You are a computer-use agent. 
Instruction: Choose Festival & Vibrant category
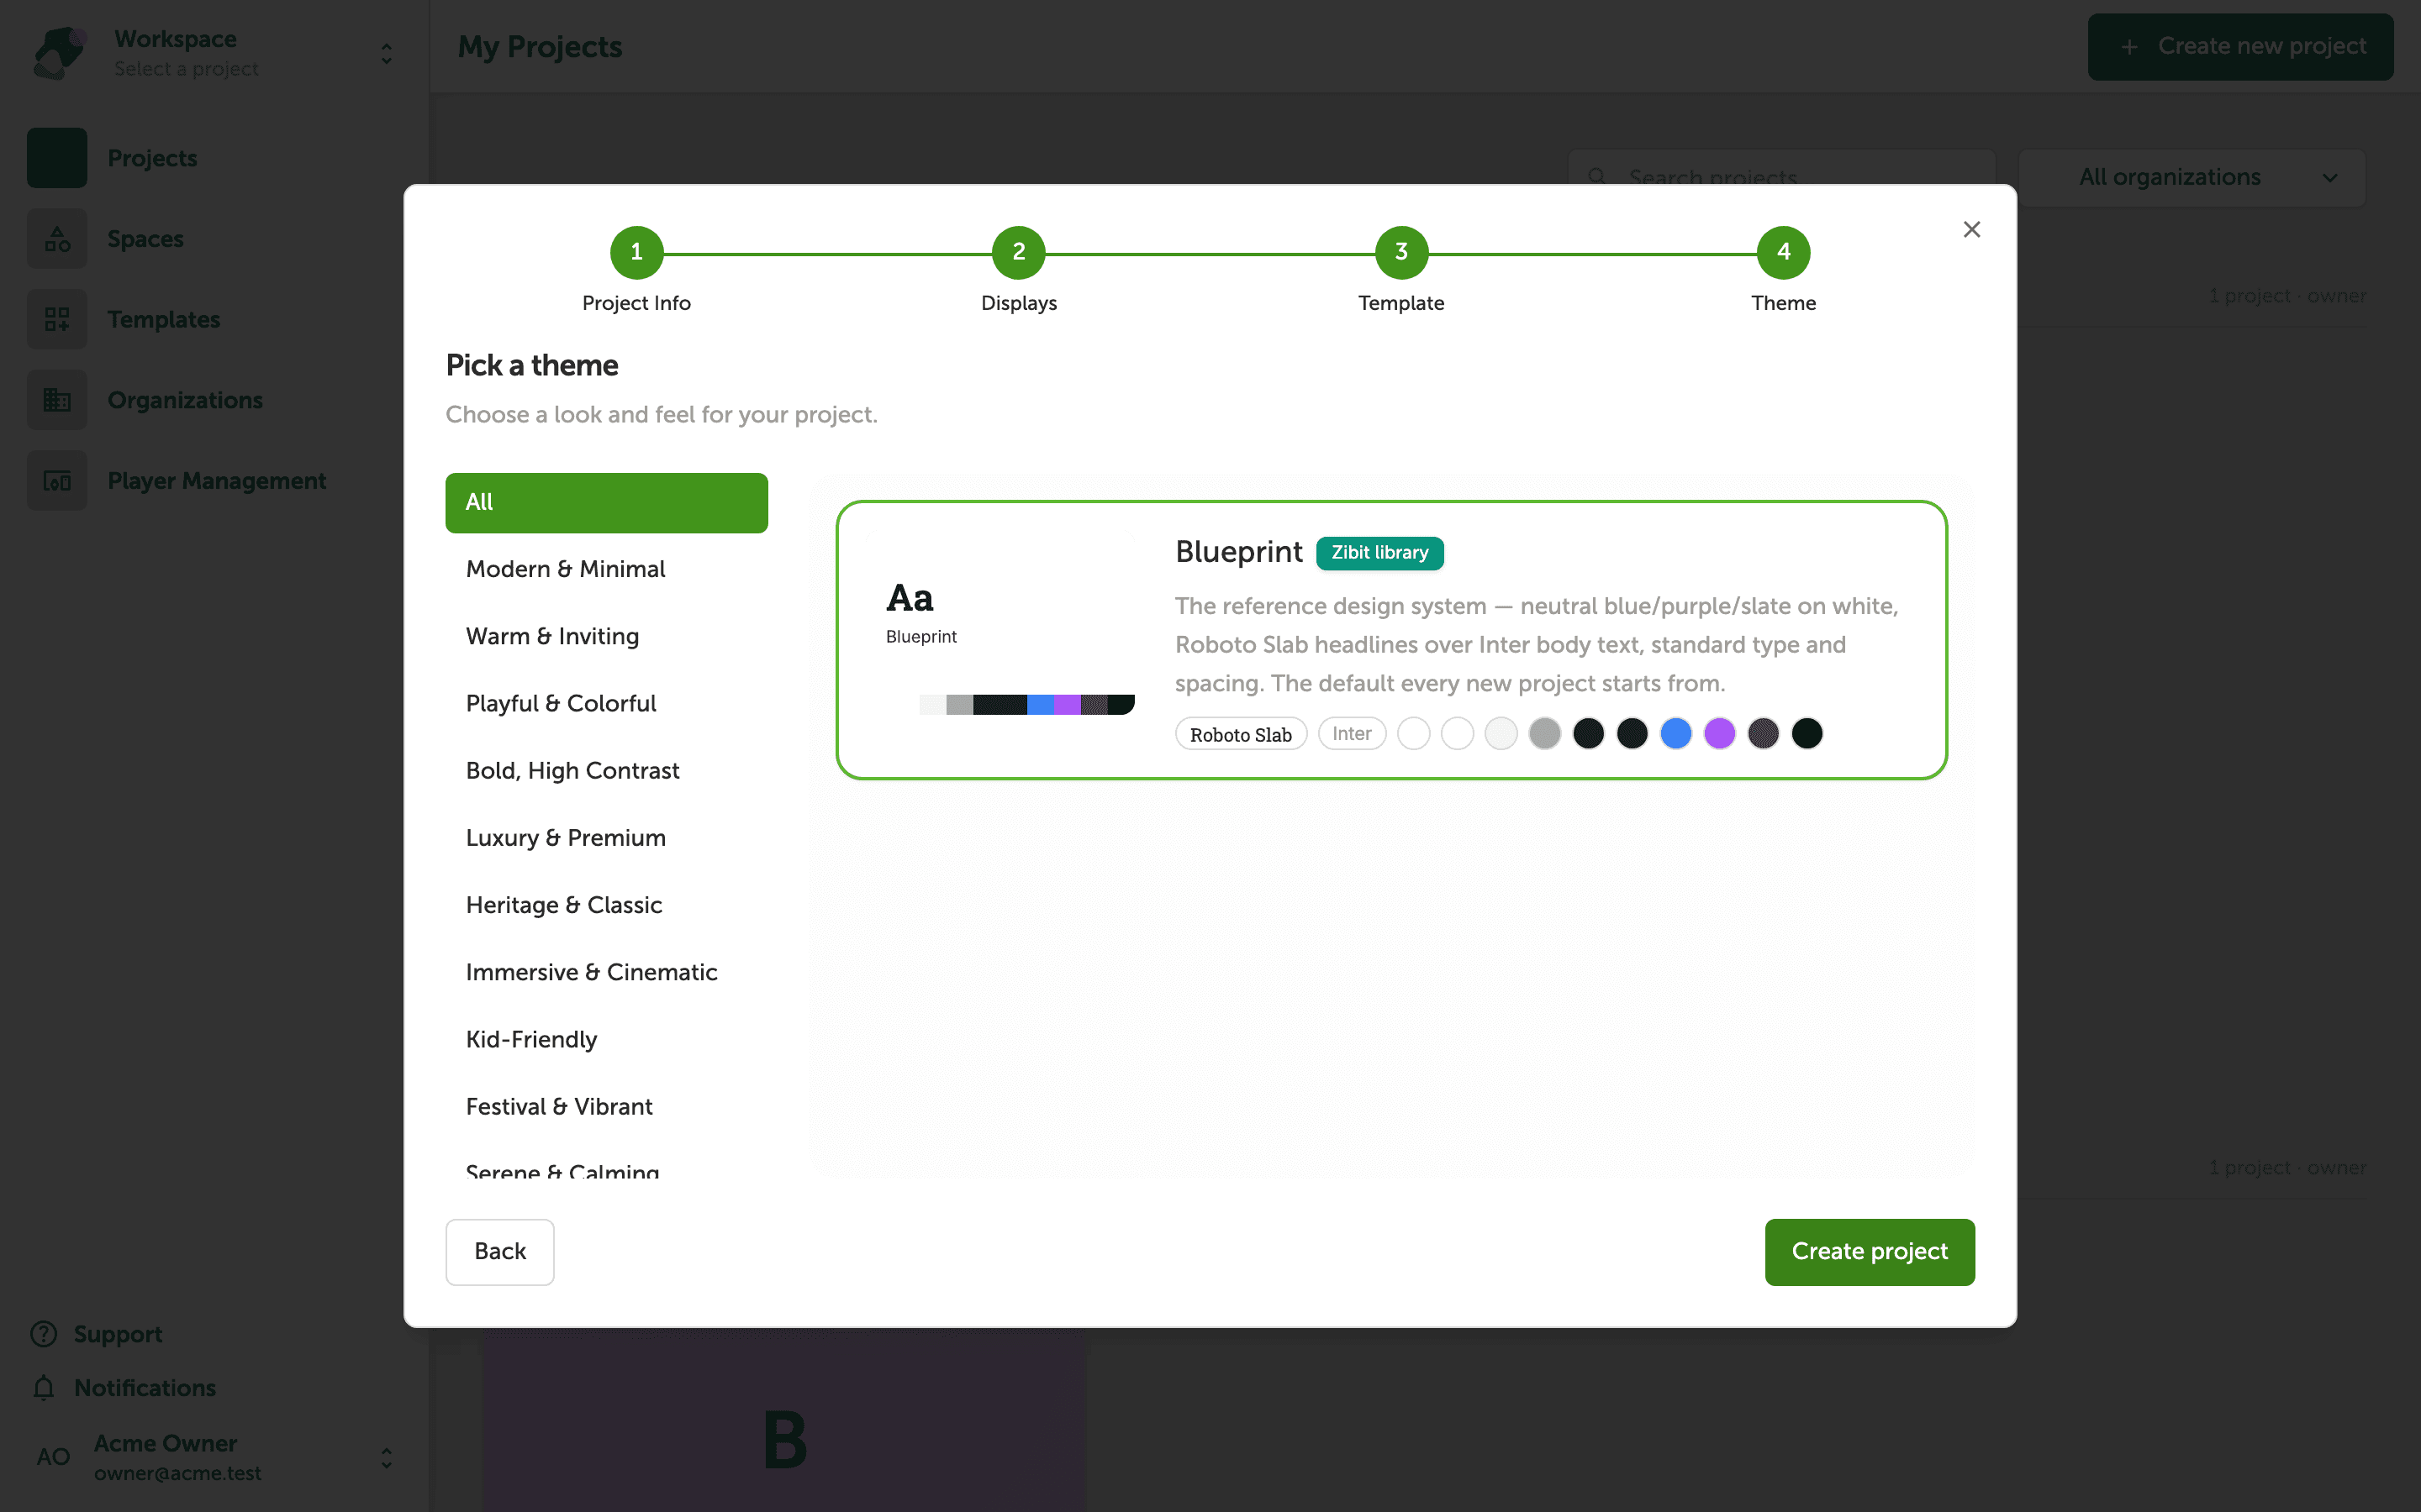click(606, 1106)
